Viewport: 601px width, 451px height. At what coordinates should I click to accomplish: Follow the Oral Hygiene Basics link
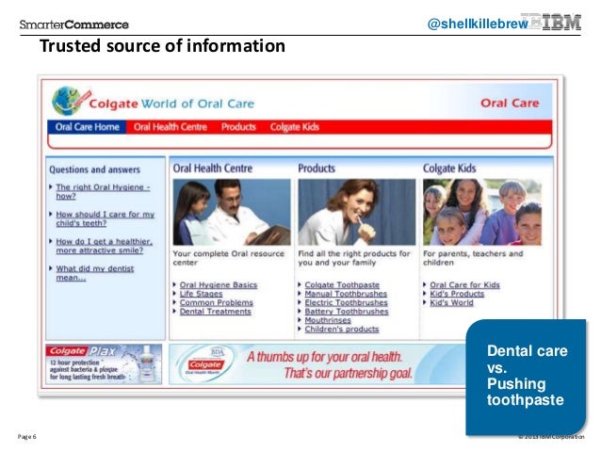[x=219, y=285]
